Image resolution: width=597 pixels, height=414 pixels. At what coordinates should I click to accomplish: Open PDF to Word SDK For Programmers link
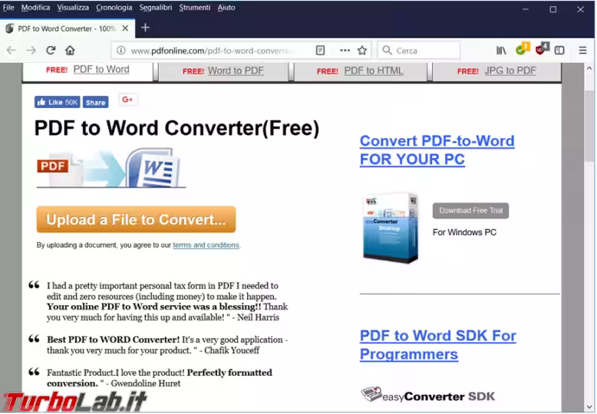pyautogui.click(x=438, y=345)
